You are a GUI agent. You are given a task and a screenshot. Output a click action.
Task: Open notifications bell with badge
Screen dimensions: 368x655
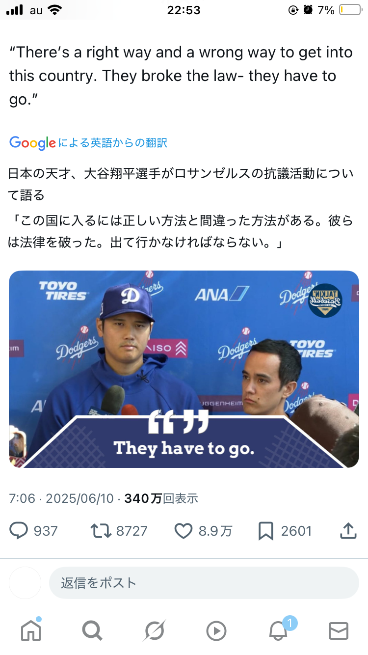[x=279, y=629]
